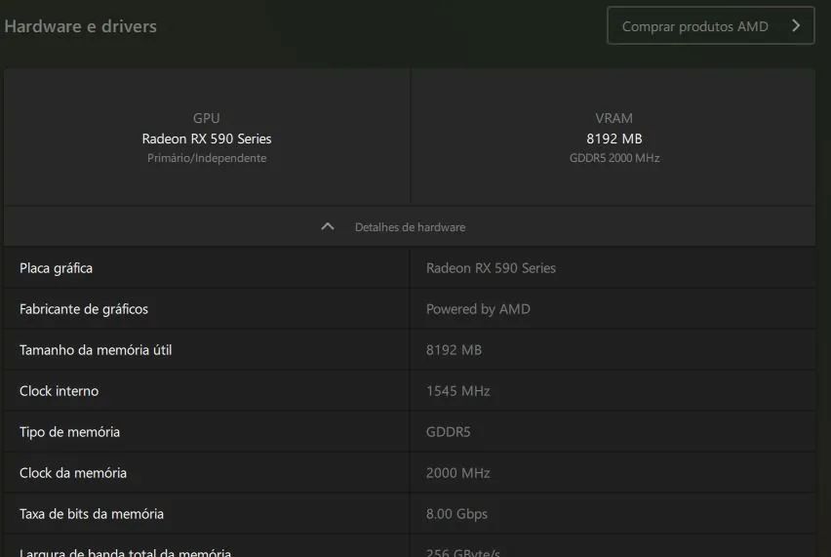Select the Radeon RX 590 Series card title
The image size is (831, 557).
[207, 139]
